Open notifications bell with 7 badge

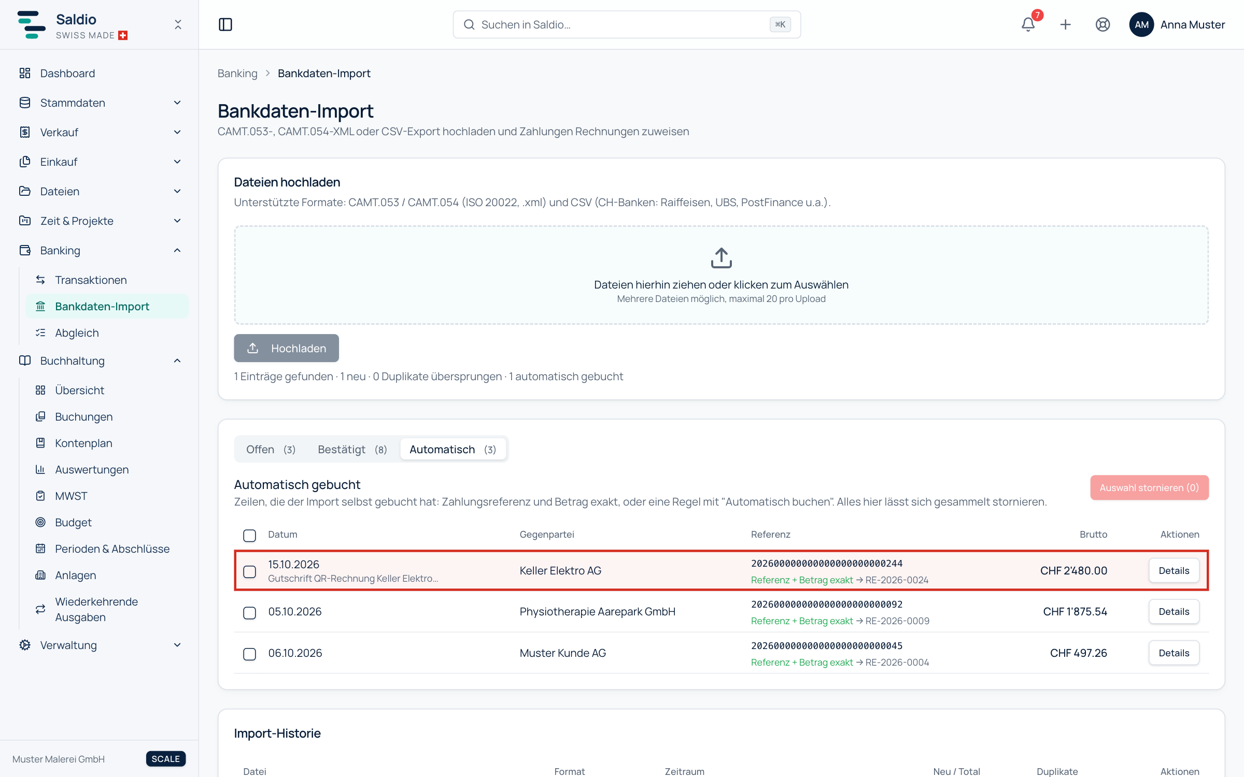point(1028,24)
